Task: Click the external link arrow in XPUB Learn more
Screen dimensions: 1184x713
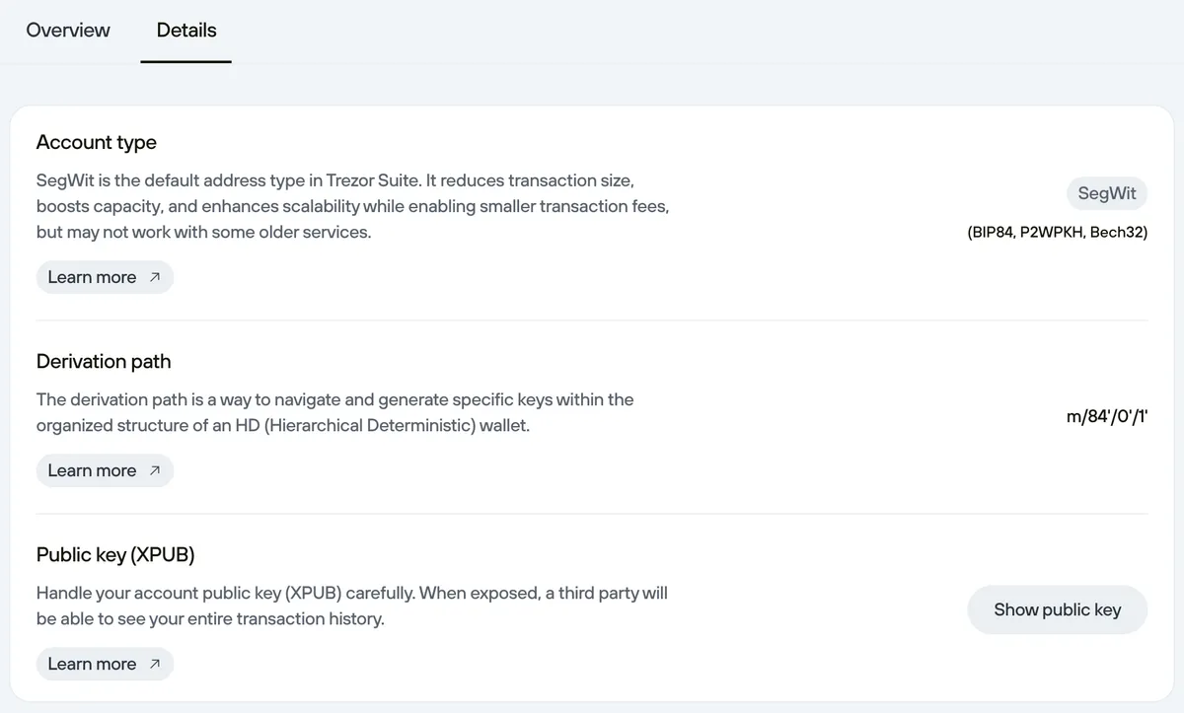Action: pos(156,664)
